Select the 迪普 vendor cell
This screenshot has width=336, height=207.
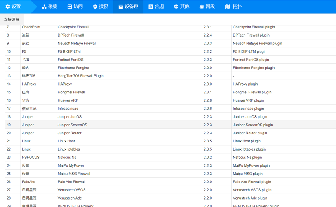point(25,35)
